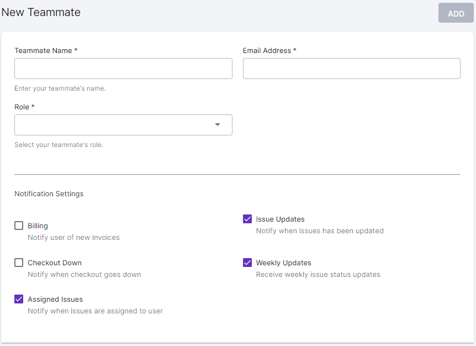Focus the Teammate Name input field
This screenshot has height=346, width=476.
123,69
